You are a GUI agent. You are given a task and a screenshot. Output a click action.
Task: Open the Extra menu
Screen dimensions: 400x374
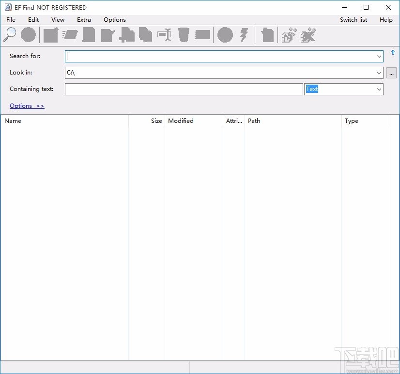[x=84, y=20]
